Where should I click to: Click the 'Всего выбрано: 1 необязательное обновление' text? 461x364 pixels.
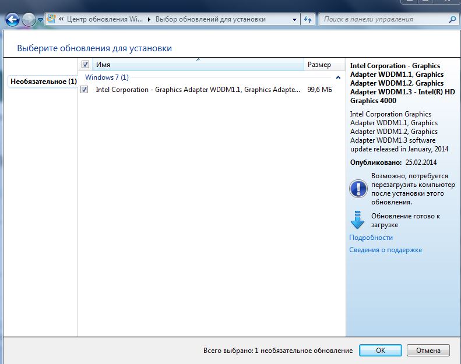click(278, 351)
